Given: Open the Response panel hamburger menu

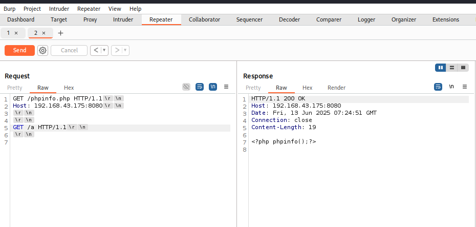Looking at the screenshot, I should (465, 87).
